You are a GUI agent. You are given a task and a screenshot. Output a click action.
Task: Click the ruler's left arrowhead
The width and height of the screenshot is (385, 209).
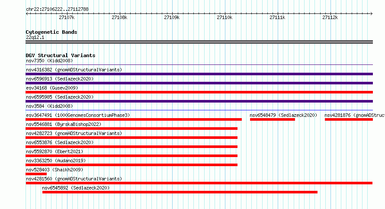click(27, 14)
